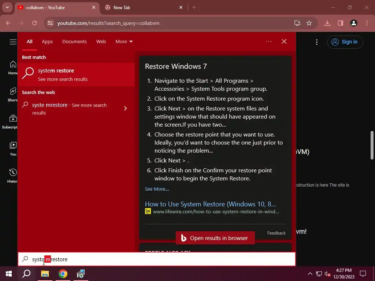This screenshot has width=375, height=281.
Task: Open the Chrome tab search dropdown arrow
Action: point(7,7)
